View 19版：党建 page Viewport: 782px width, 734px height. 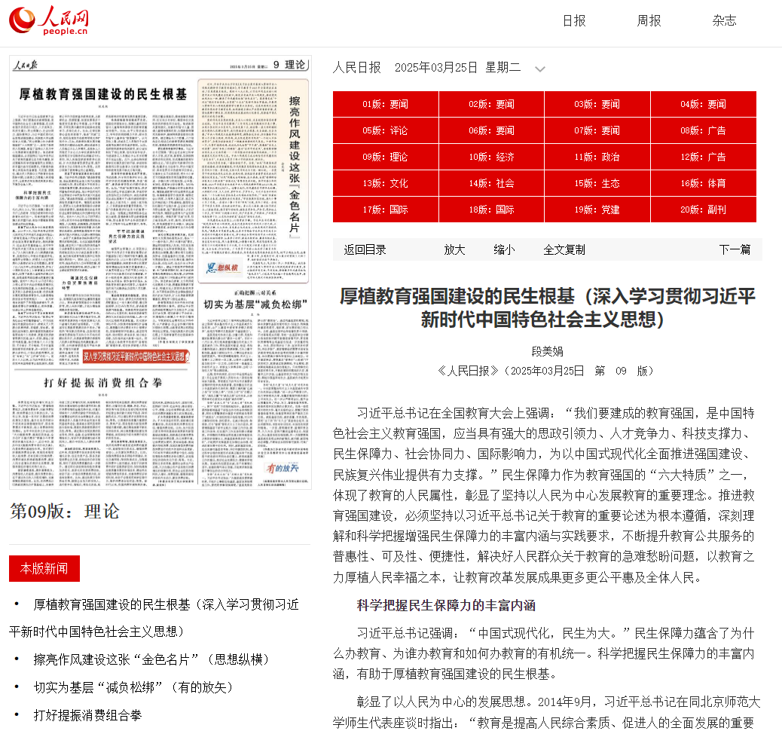click(597, 210)
